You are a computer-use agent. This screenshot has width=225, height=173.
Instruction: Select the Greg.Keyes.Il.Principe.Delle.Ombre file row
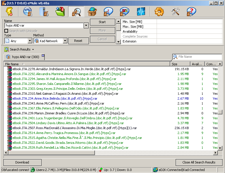tap(111, 89)
